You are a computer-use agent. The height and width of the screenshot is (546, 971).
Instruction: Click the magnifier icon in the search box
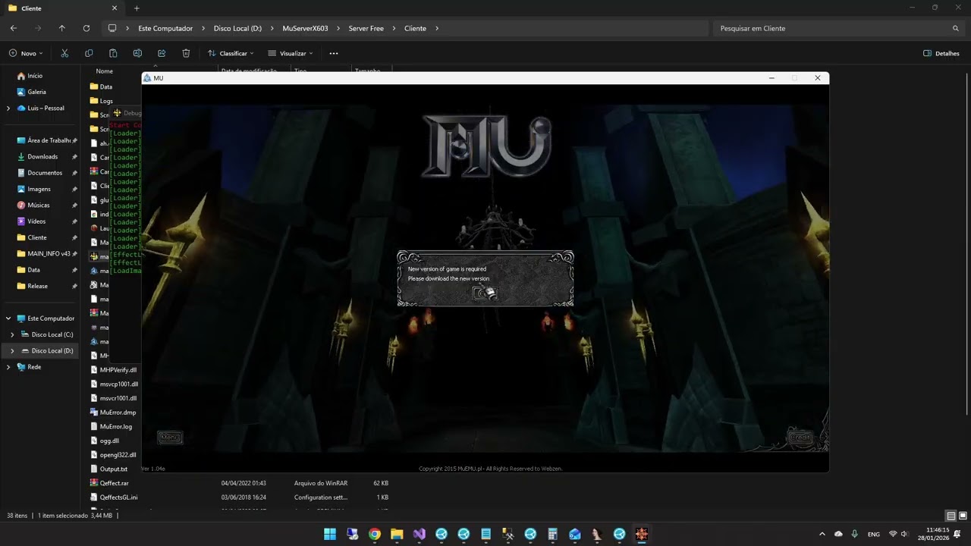click(955, 28)
